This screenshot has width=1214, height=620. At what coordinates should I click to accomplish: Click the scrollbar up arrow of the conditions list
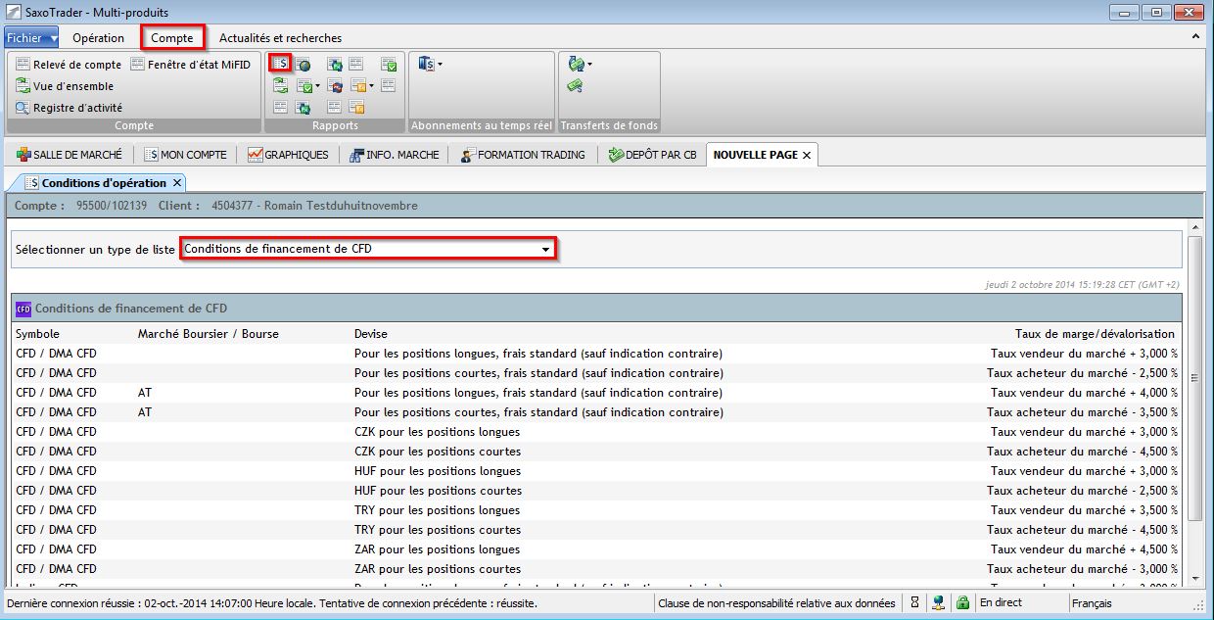click(1194, 229)
